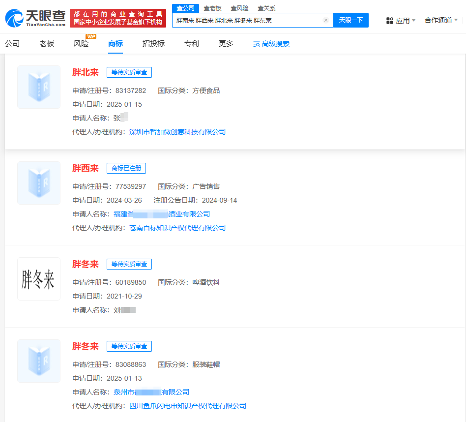The width and height of the screenshot is (466, 422).
Task: Open 深圳市智加微创意科技有限公司 link
Action: click(x=177, y=132)
